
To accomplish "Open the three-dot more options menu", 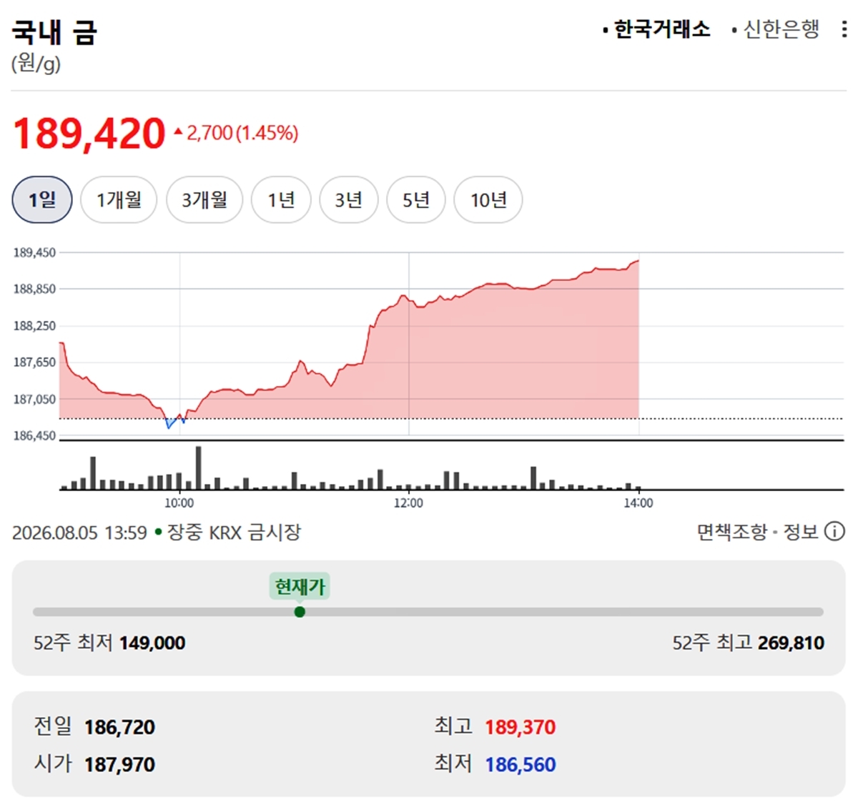I will point(844,29).
